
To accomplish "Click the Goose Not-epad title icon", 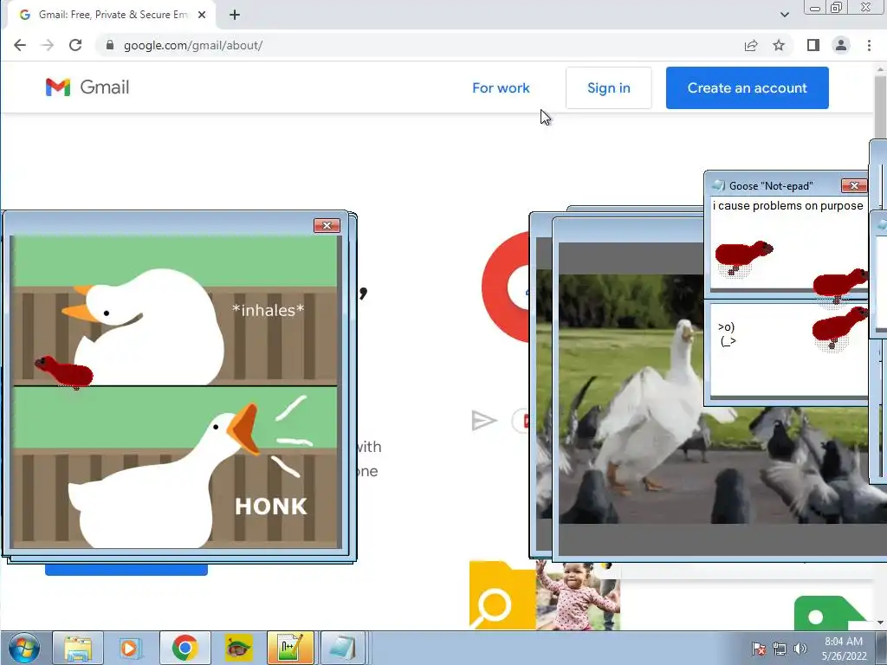I will (x=718, y=185).
